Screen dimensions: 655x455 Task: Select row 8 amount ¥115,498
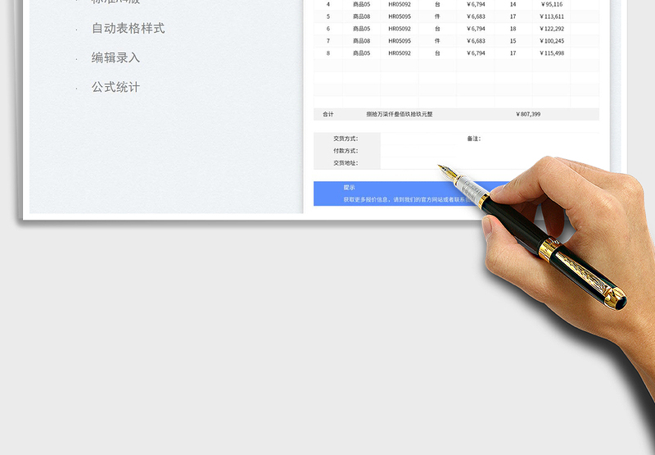[x=552, y=53]
